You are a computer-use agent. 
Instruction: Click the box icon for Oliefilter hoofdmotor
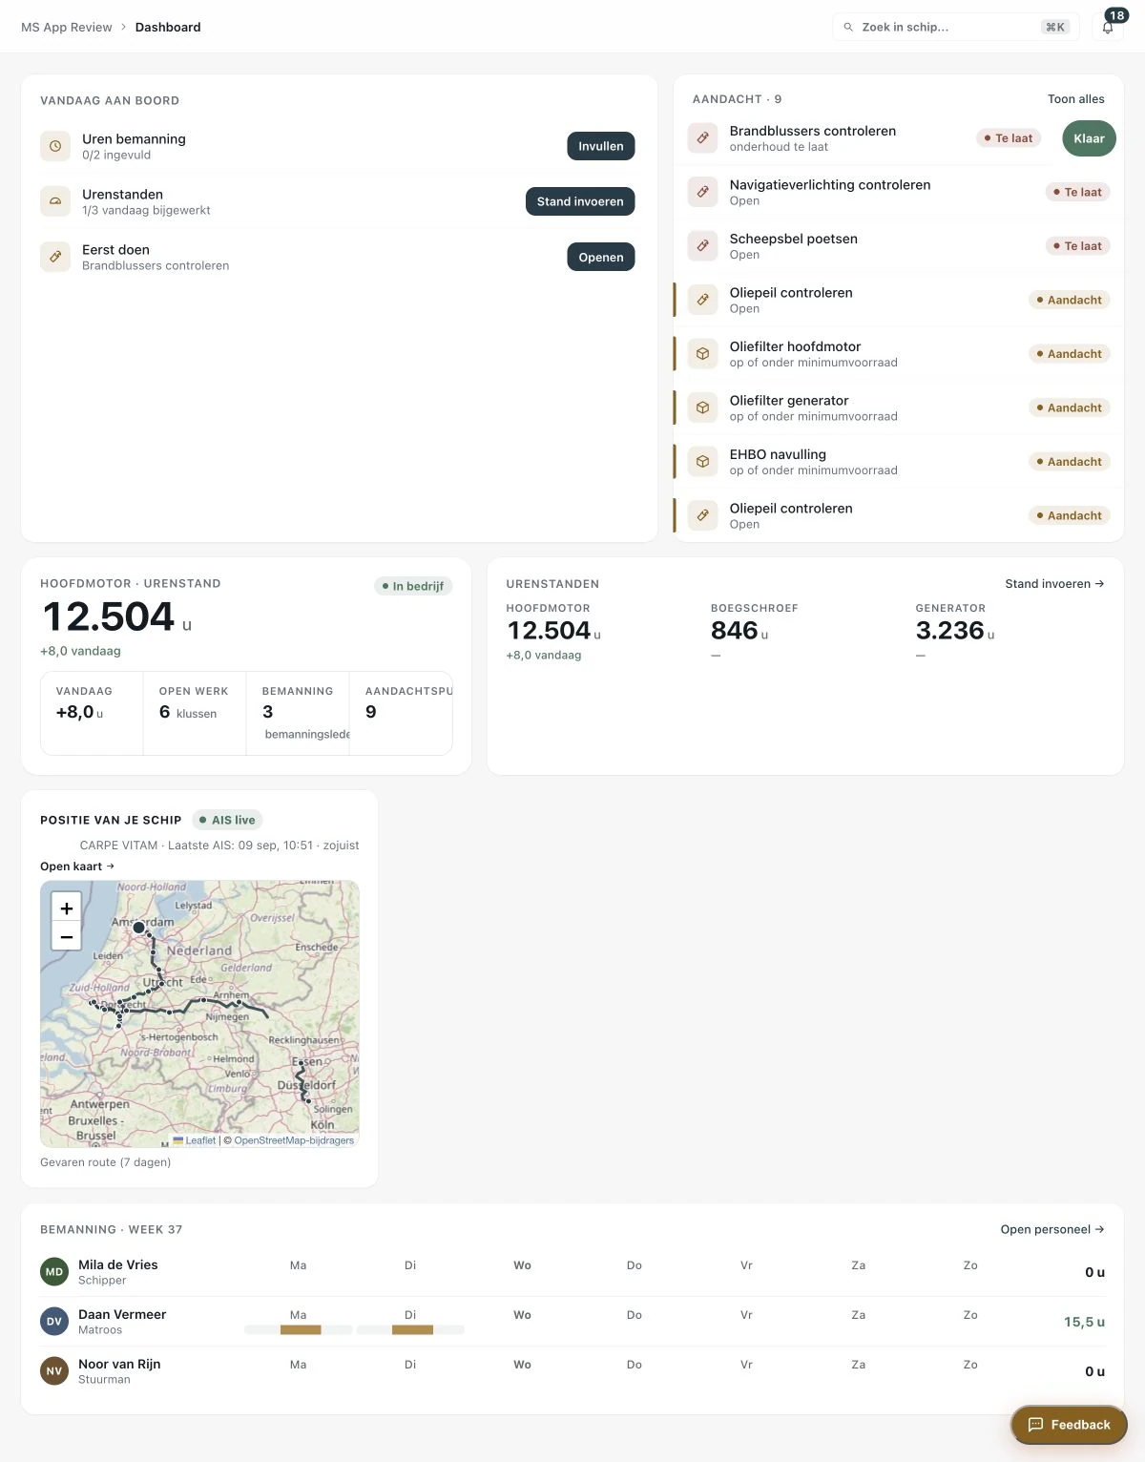coord(703,354)
